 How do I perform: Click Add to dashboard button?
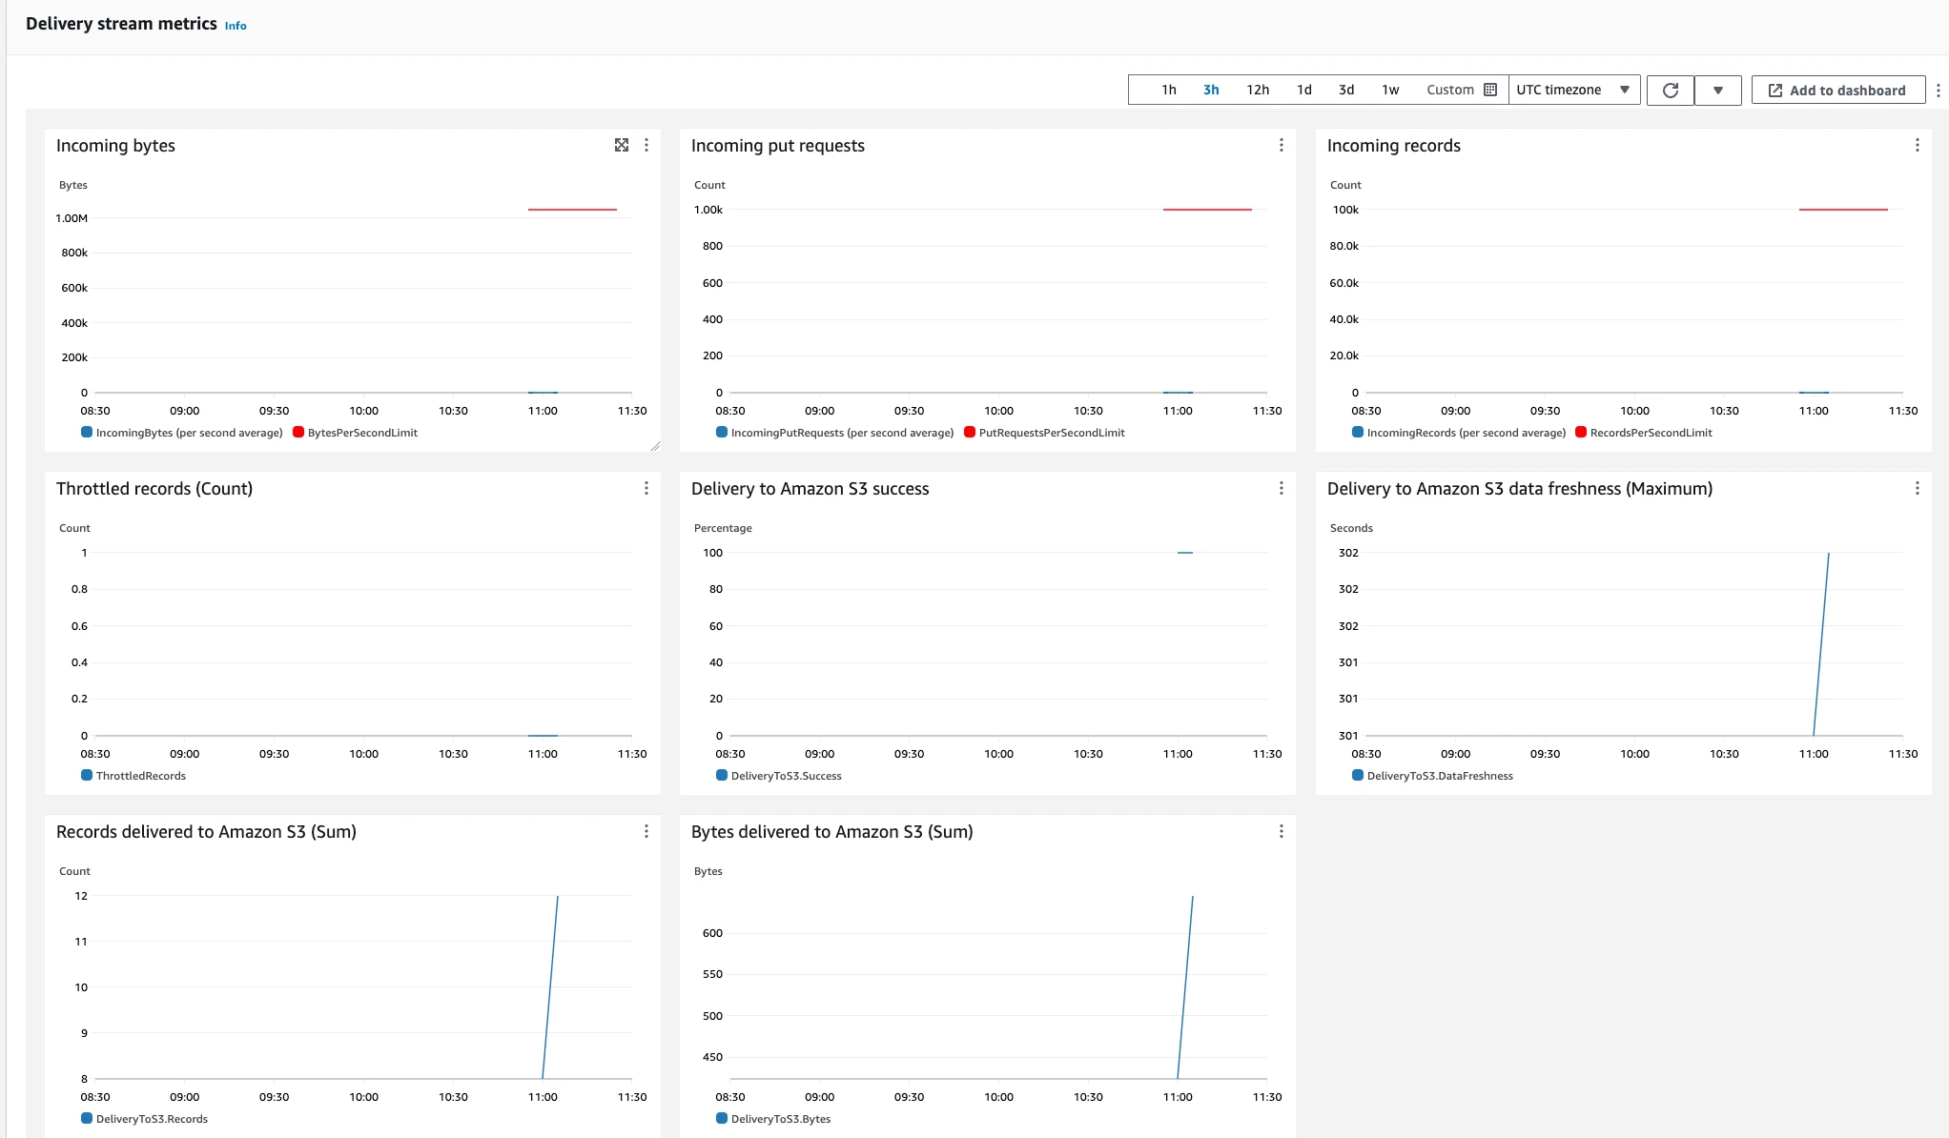(1837, 91)
